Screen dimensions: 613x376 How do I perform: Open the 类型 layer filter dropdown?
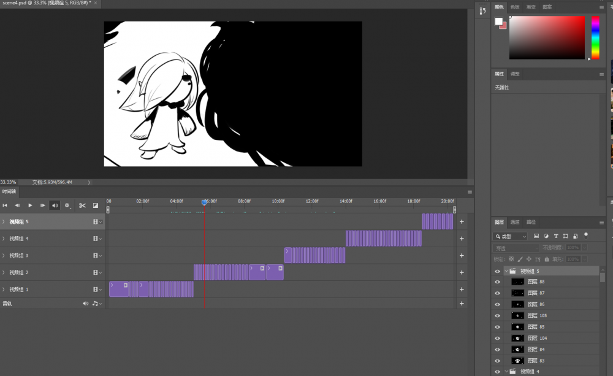[511, 236]
